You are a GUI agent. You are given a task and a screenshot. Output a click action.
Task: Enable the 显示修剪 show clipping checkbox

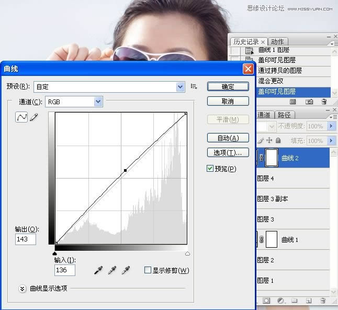(148, 270)
